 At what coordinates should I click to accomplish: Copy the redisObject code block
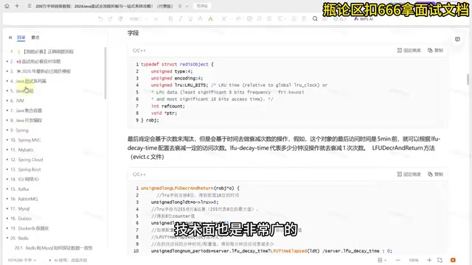[x=435, y=50]
